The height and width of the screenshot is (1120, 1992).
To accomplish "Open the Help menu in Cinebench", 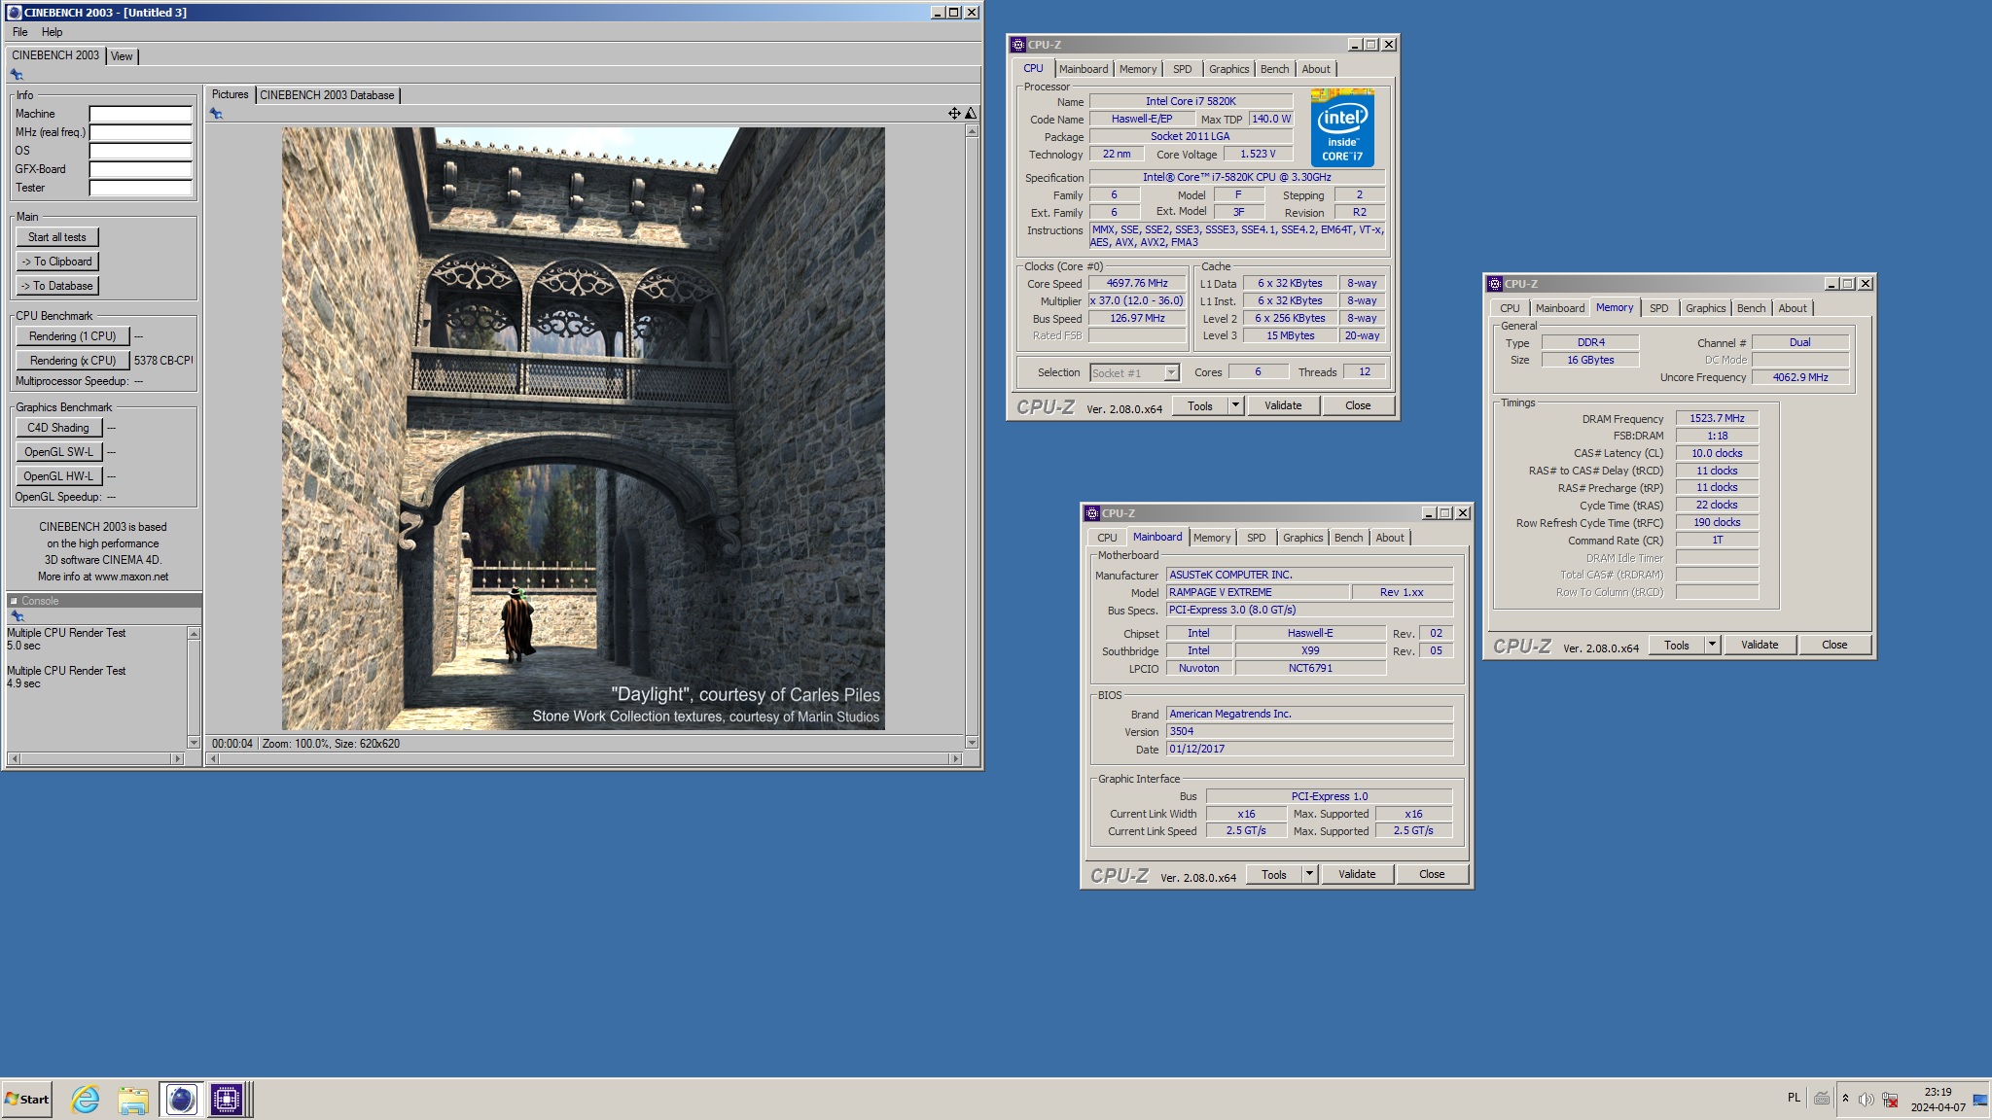I will (x=52, y=32).
